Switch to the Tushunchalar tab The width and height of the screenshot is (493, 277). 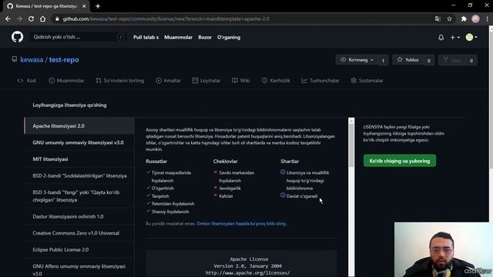tap(320, 80)
